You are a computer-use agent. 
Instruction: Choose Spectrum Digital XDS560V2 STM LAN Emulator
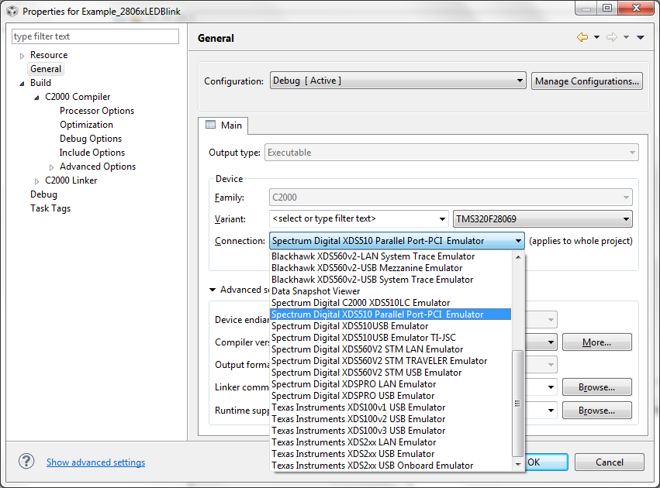[391, 349]
